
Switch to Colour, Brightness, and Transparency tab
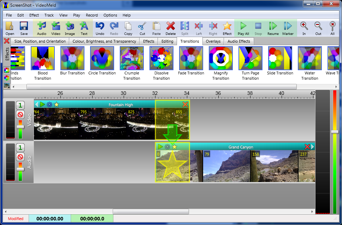click(x=104, y=41)
